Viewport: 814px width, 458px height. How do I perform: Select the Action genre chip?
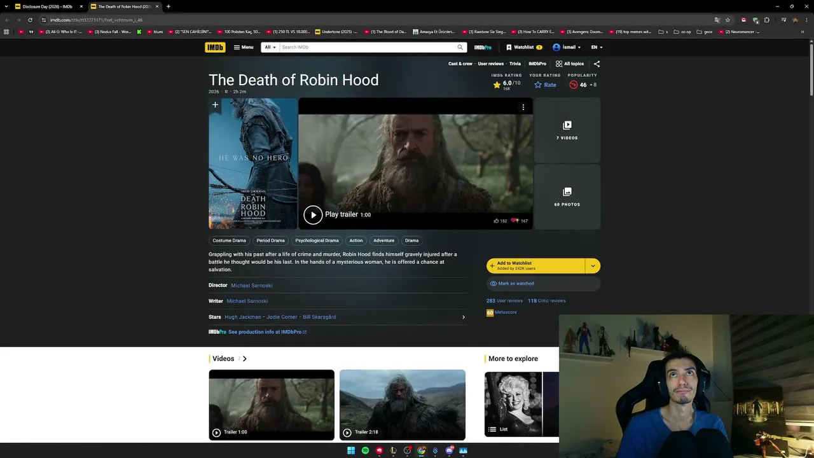[x=356, y=240]
